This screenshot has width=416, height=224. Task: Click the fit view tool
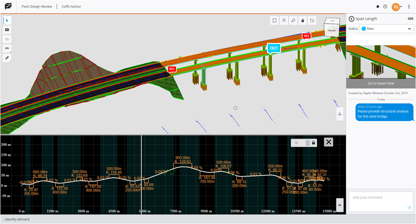click(x=274, y=20)
